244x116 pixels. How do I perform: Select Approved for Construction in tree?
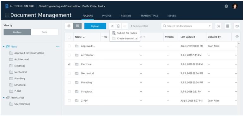[29, 53]
